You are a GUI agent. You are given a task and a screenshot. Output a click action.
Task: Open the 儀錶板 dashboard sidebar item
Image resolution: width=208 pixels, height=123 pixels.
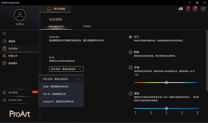click(x=20, y=41)
